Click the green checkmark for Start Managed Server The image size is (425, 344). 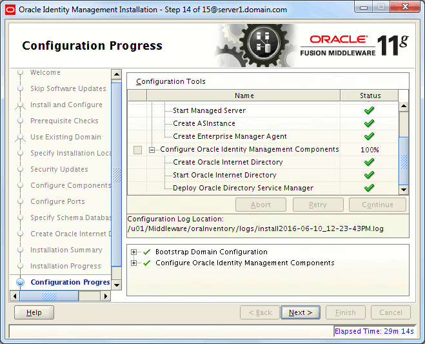pyautogui.click(x=369, y=110)
